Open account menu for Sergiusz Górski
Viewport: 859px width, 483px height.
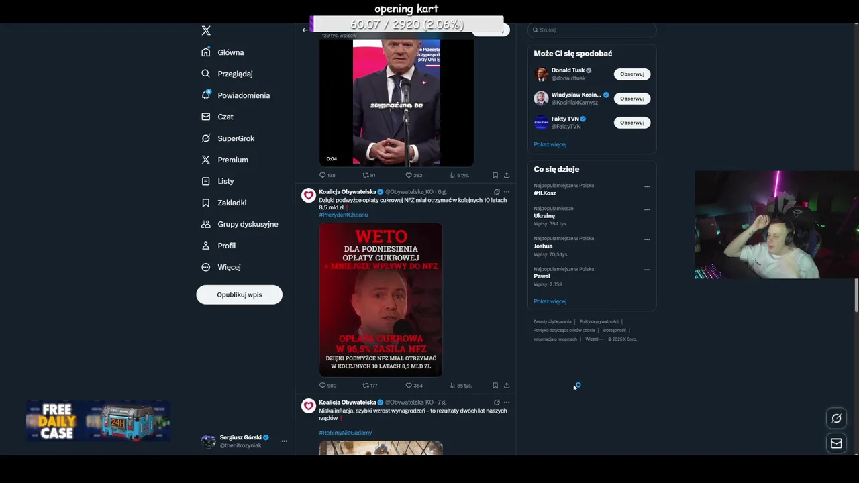[x=284, y=441]
